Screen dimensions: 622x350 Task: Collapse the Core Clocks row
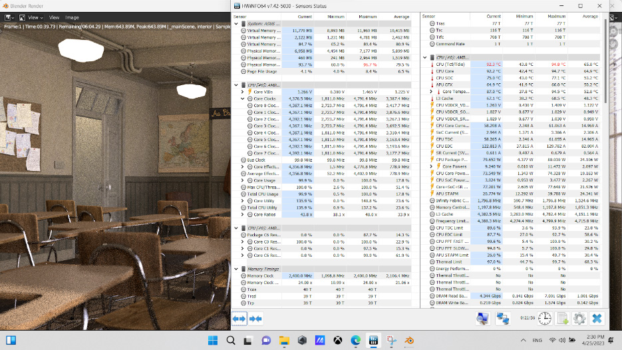coord(242,98)
